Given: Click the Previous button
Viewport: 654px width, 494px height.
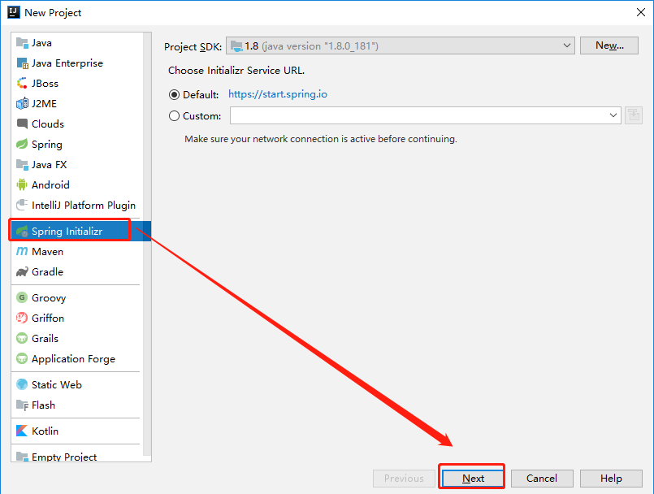Looking at the screenshot, I should coord(404,478).
